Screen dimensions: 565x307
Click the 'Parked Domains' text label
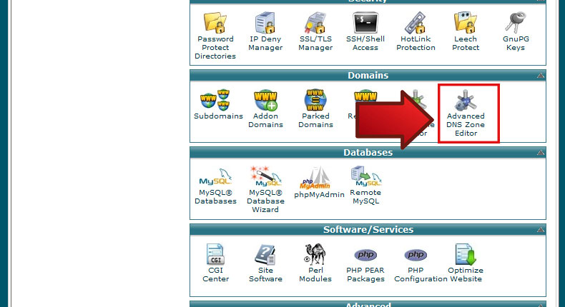[315, 121]
